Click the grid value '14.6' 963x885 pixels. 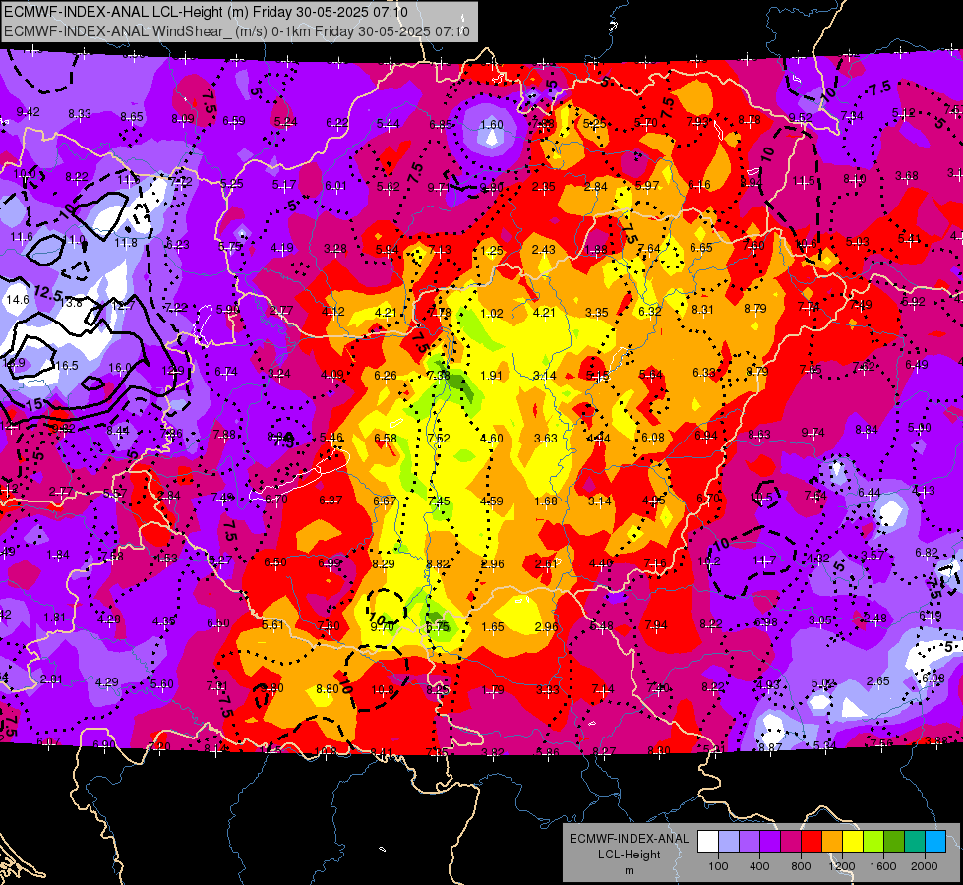tap(17, 300)
